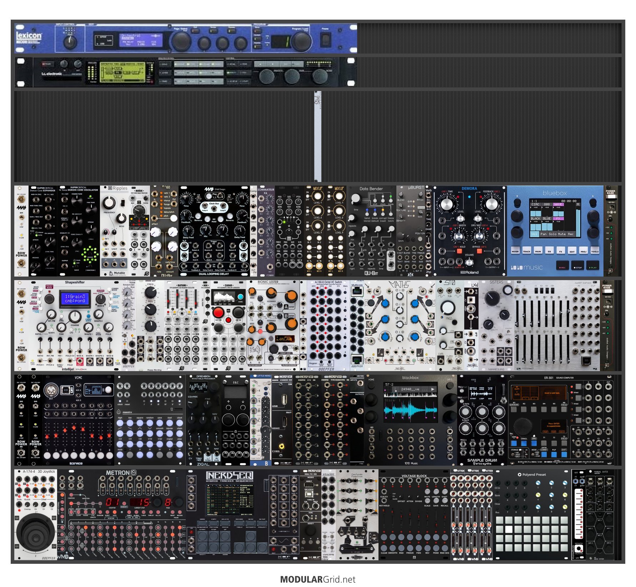This screenshot has width=636, height=587.
Task: Open the Mutable Instruments Ripples module
Action: [114, 231]
